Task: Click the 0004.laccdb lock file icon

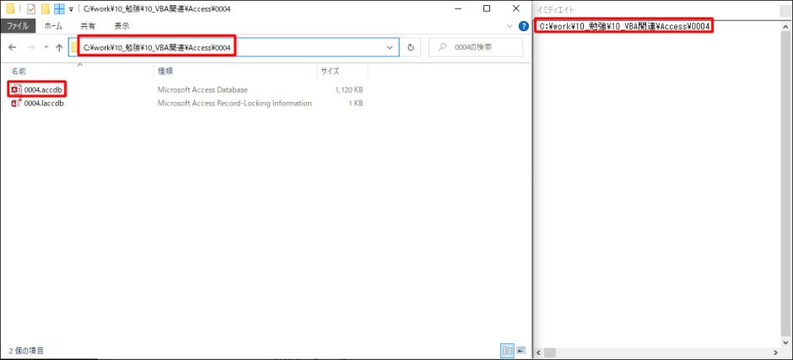Action: pos(16,104)
